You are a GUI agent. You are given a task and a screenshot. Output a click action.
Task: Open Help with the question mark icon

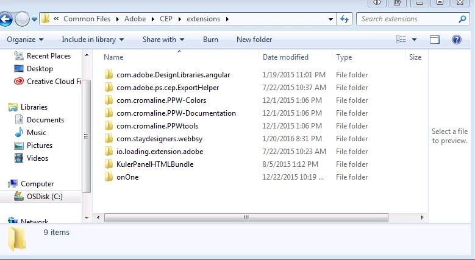point(457,40)
